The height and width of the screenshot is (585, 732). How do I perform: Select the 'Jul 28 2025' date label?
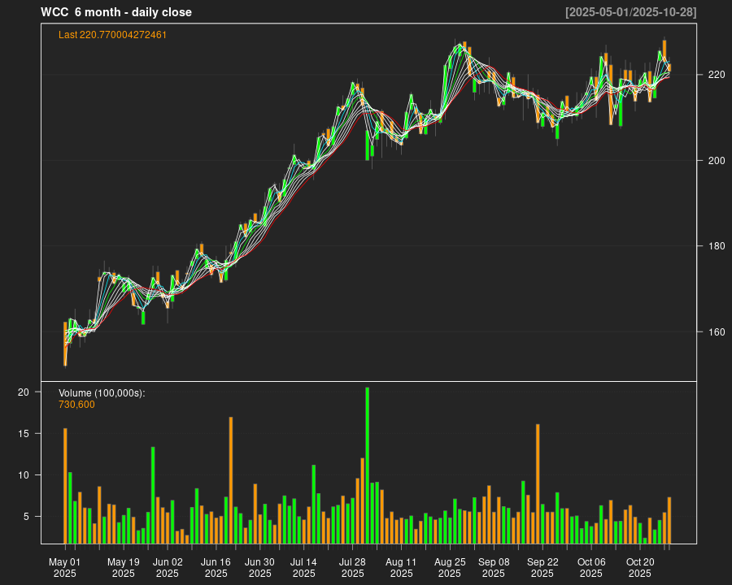(x=353, y=567)
